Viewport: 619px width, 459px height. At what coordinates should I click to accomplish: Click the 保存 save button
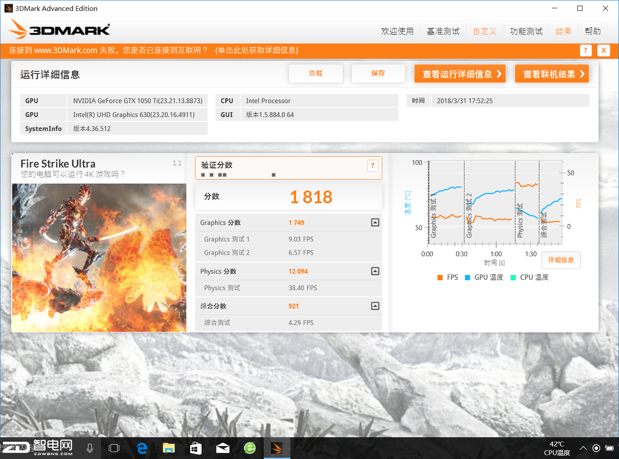pos(378,74)
